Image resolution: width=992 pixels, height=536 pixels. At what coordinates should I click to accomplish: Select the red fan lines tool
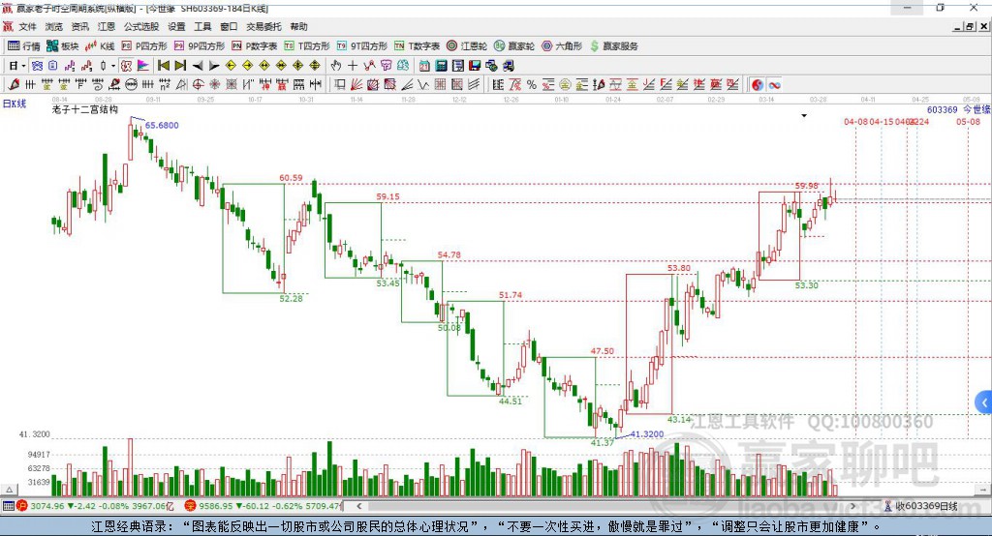click(356, 85)
